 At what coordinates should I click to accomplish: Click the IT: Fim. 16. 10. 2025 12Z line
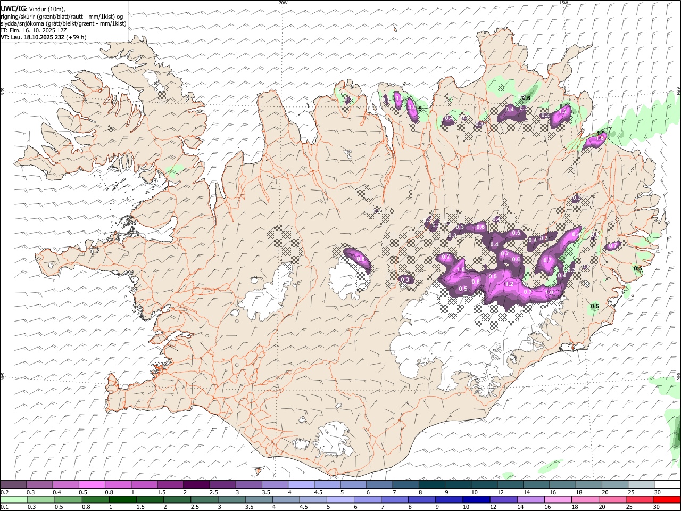[x=34, y=30]
